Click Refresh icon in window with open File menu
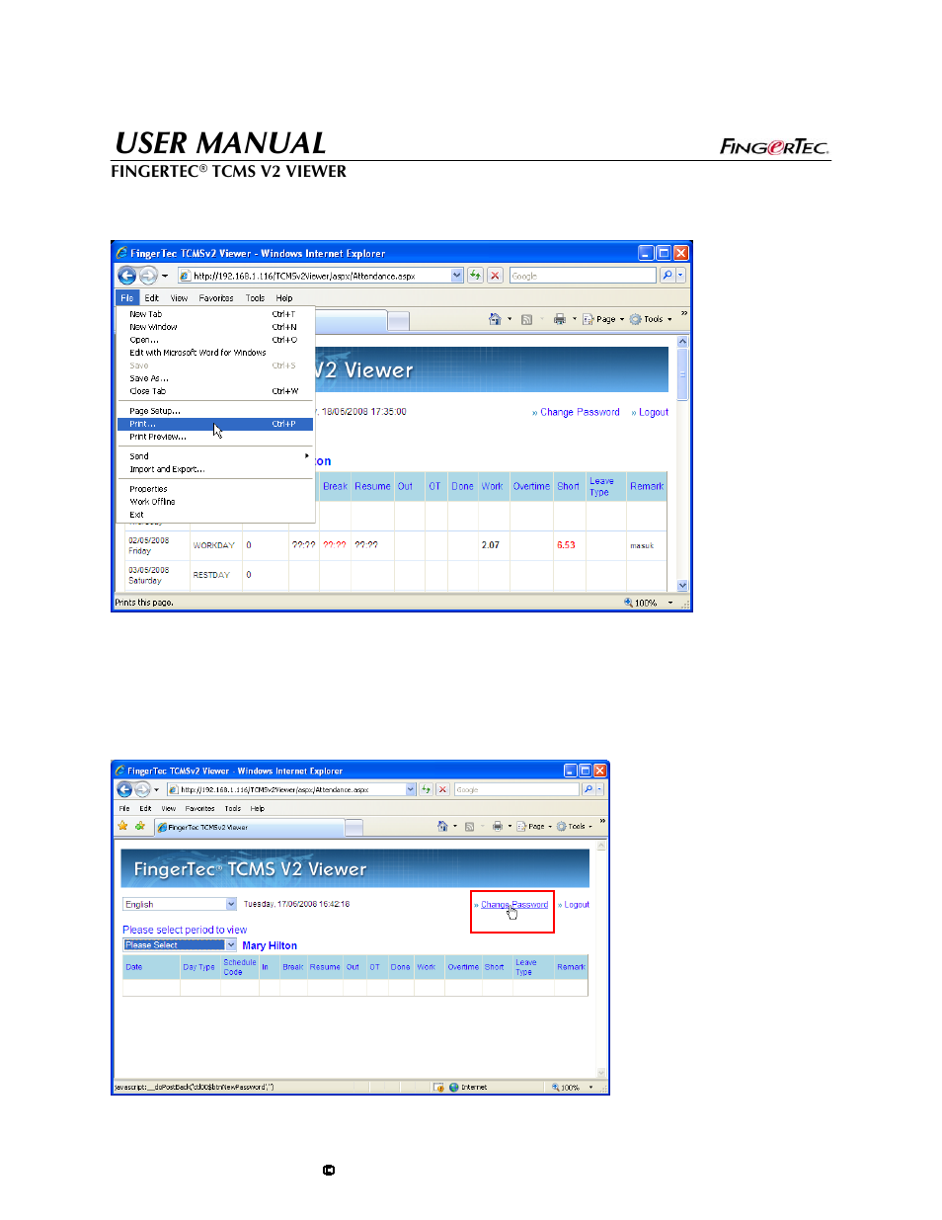942x1220 pixels. [x=476, y=276]
